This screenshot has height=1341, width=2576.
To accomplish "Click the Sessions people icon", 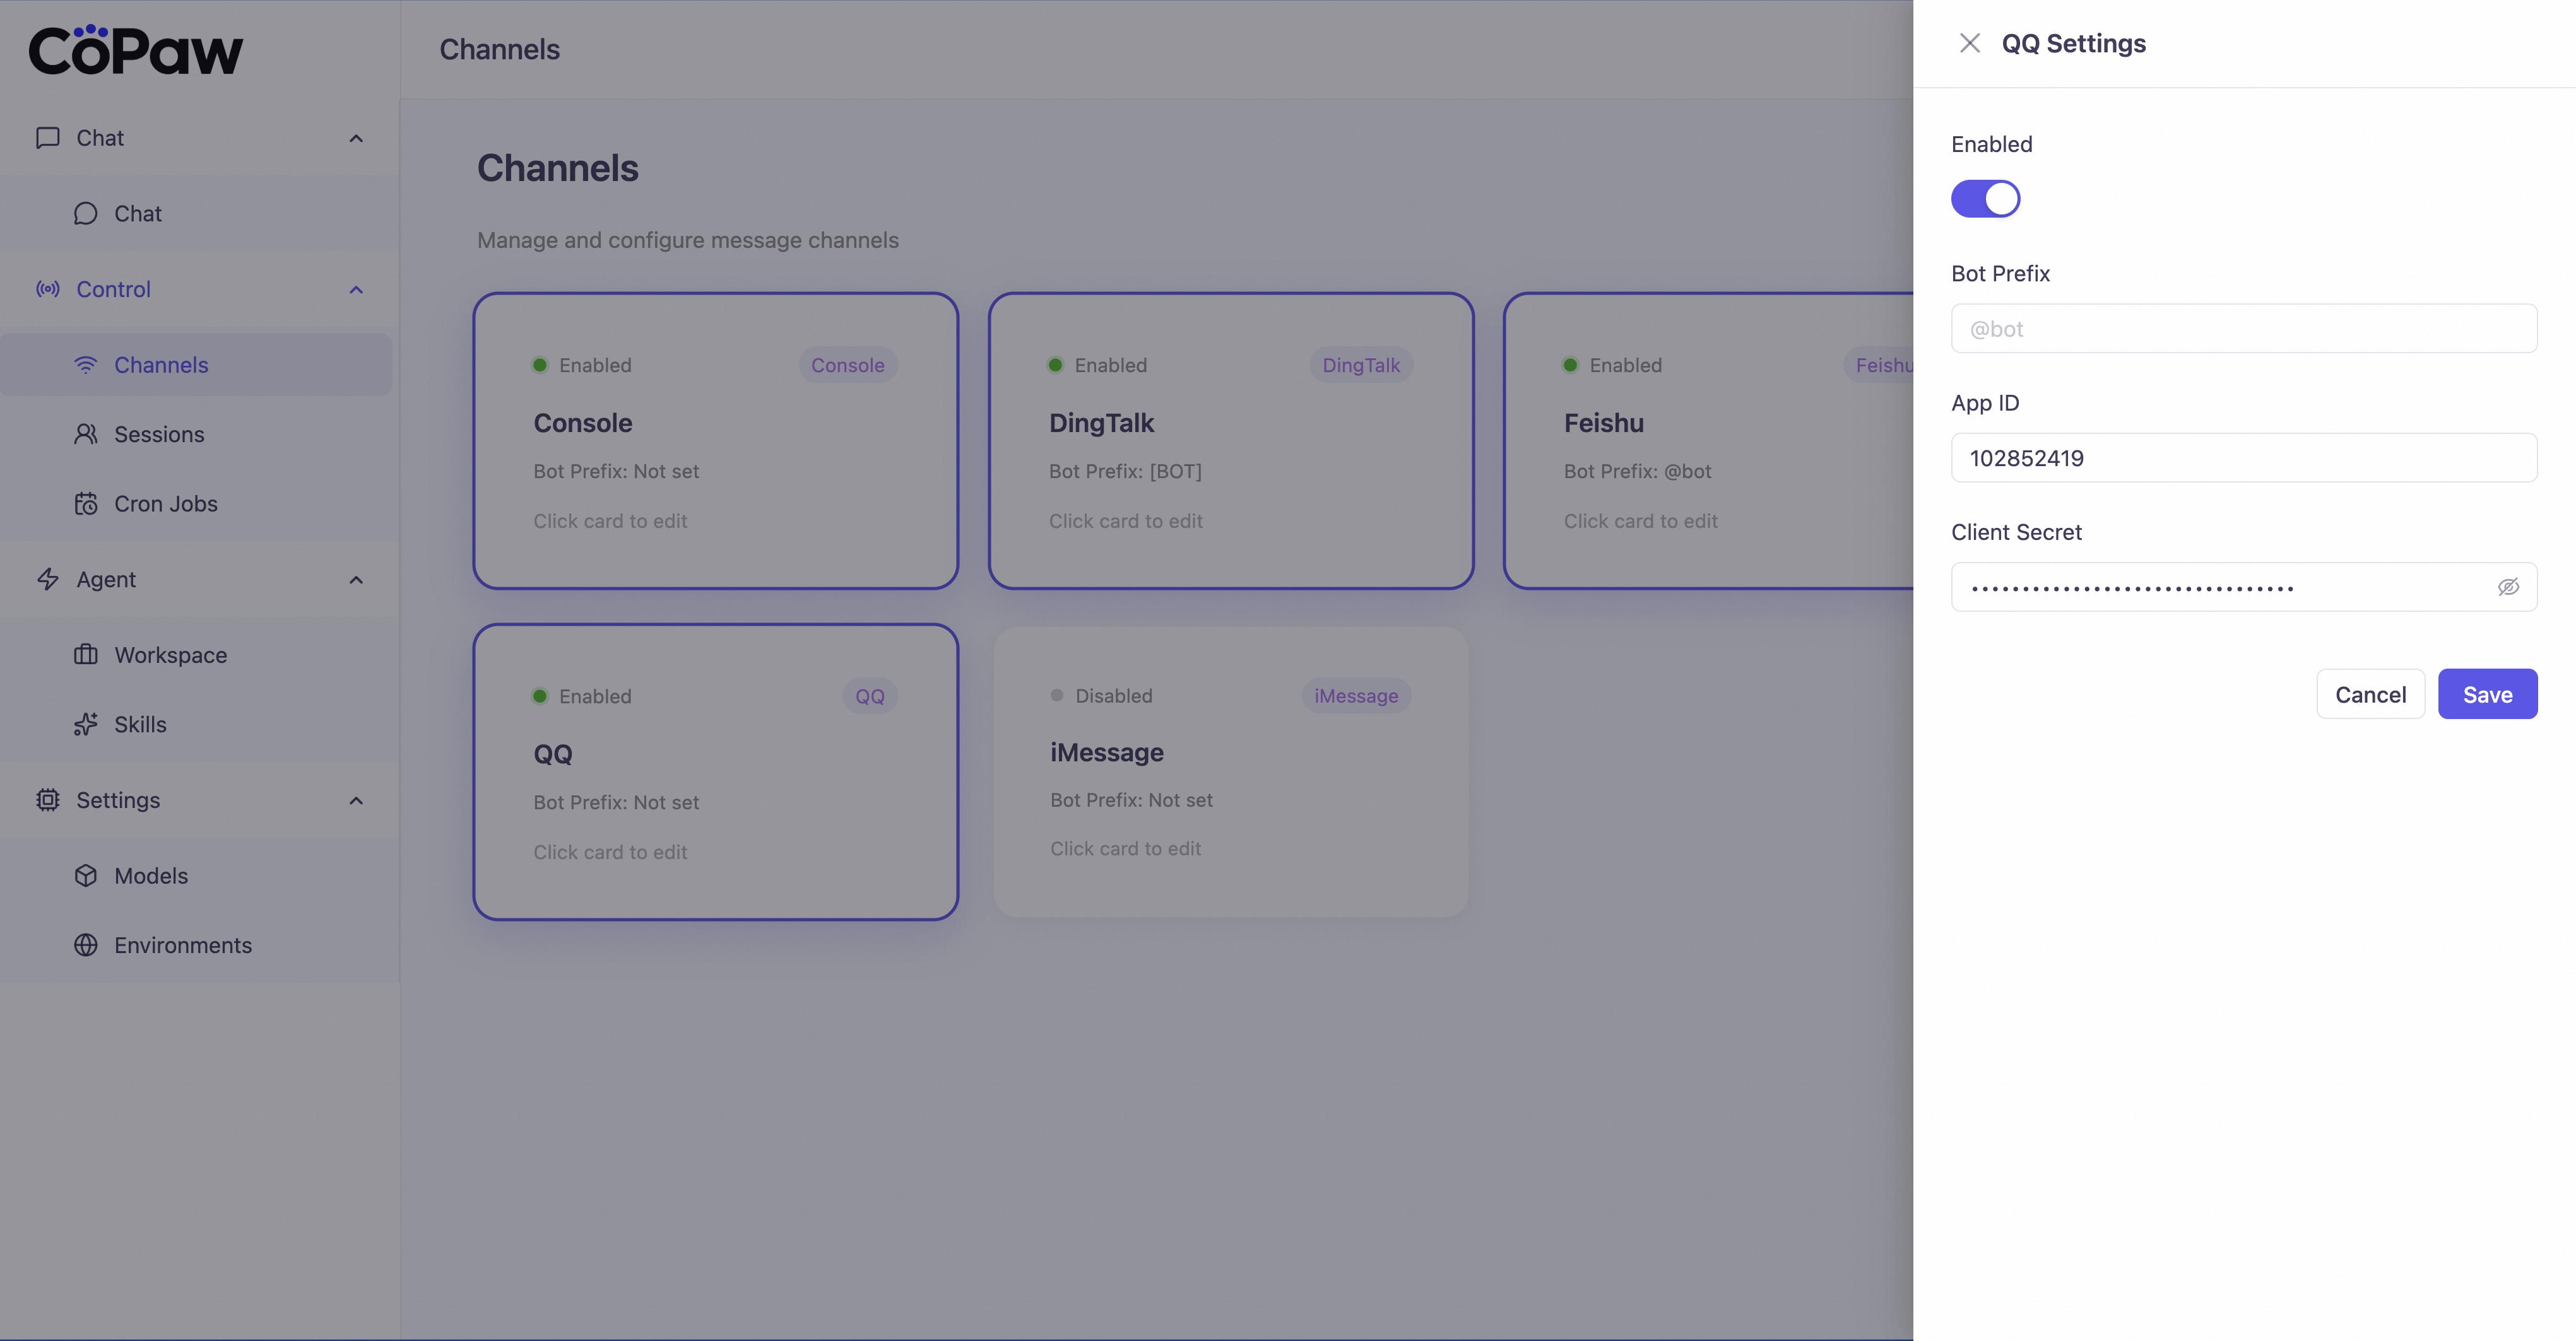I will (x=86, y=434).
